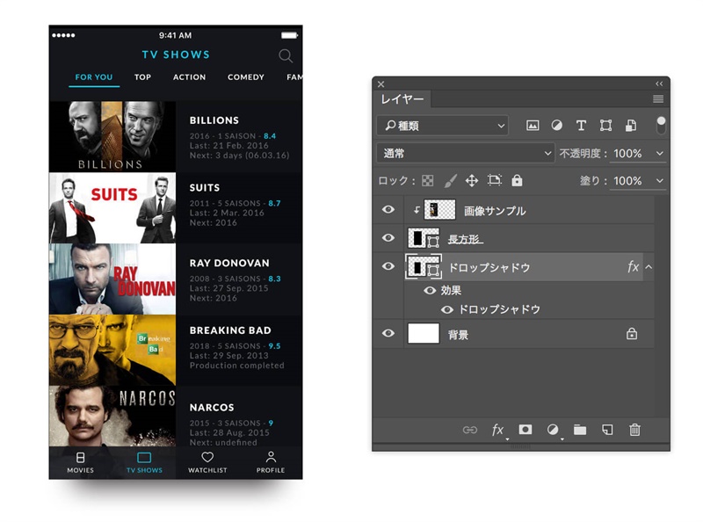The image size is (703, 522).
Task: Select the COMEDY tab in mockup
Action: (246, 77)
